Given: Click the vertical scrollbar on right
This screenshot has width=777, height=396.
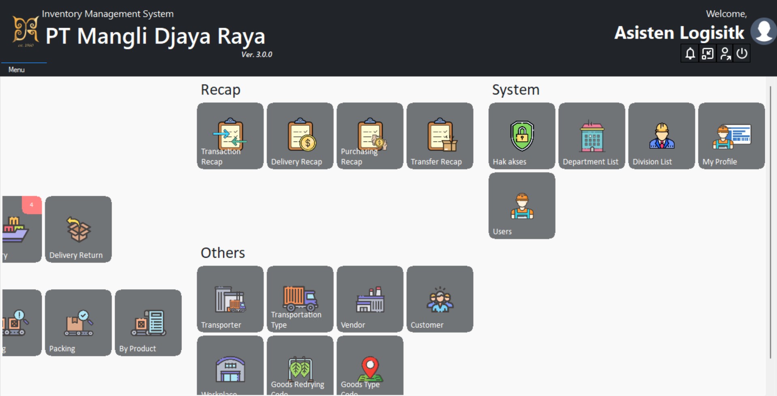Looking at the screenshot, I should pos(770,222).
